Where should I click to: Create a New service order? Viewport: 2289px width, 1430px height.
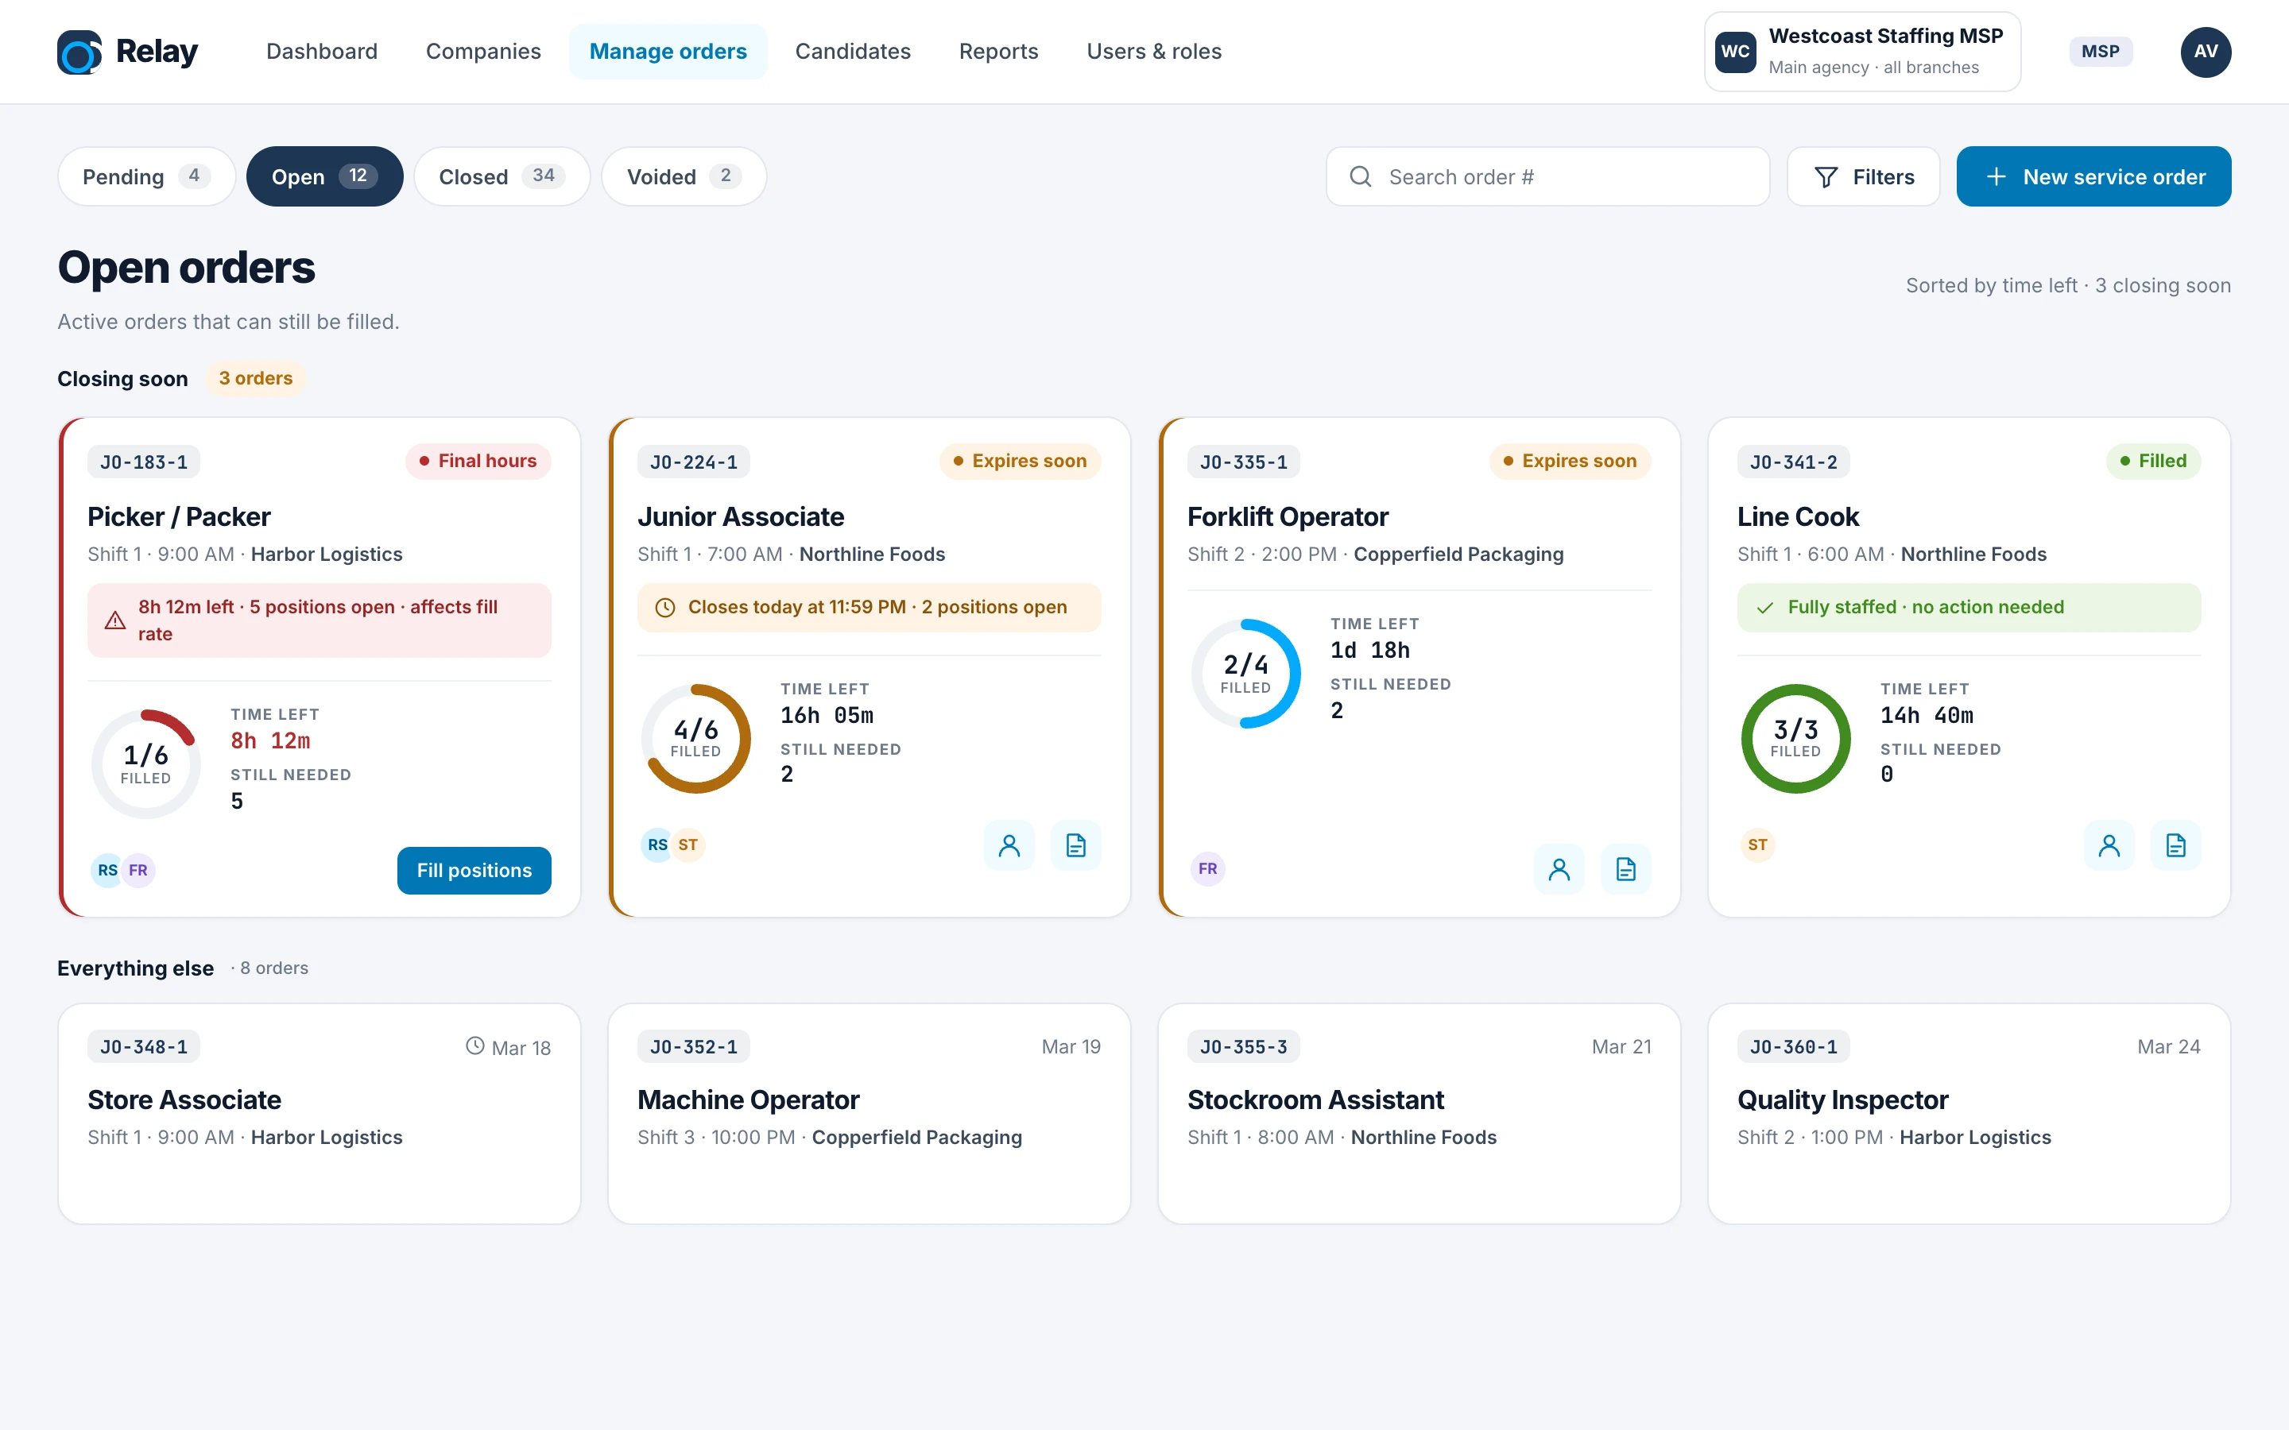[2093, 176]
